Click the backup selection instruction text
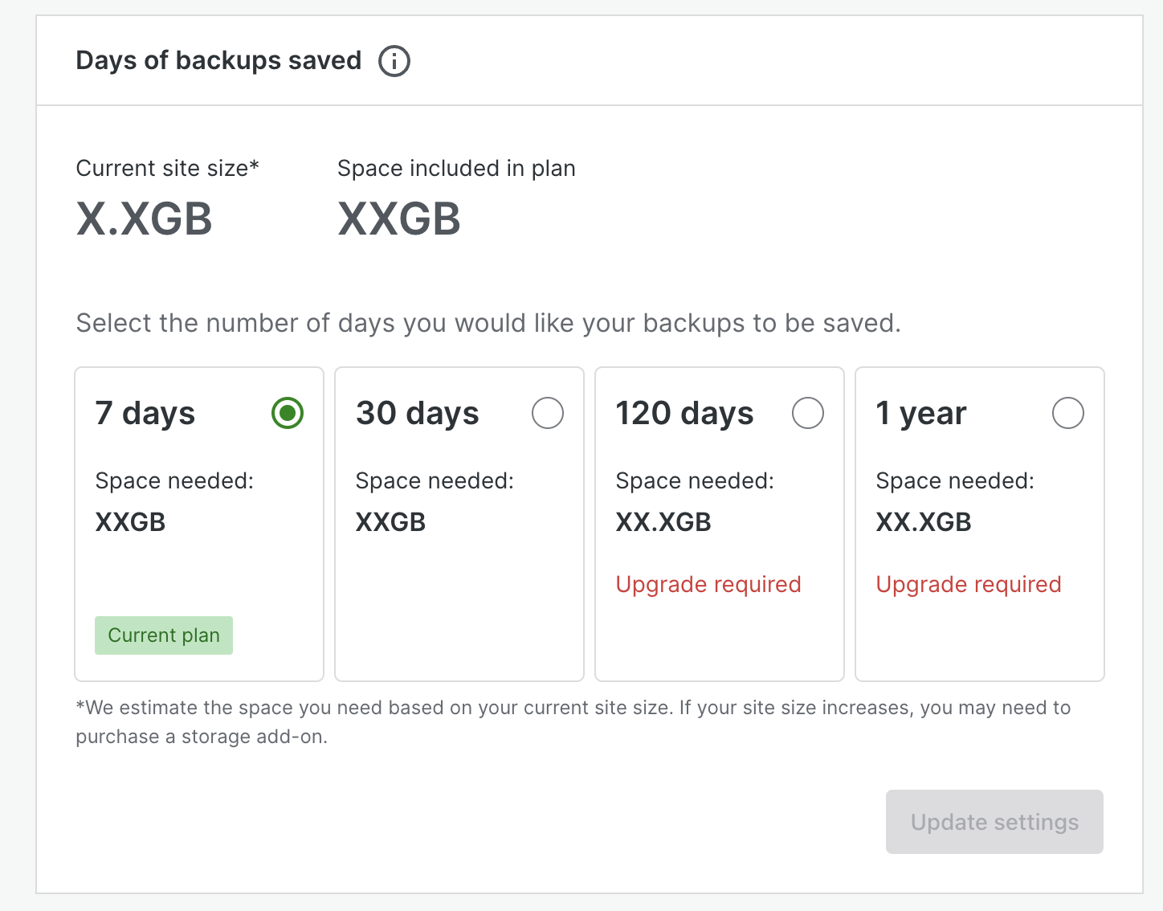This screenshot has width=1163, height=911. 488,323
